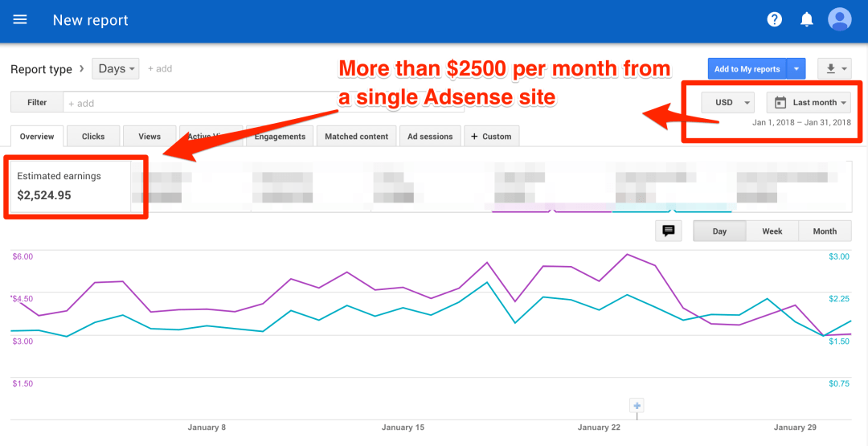Switch to the Clicks tab
The image size is (868, 446).
click(93, 136)
